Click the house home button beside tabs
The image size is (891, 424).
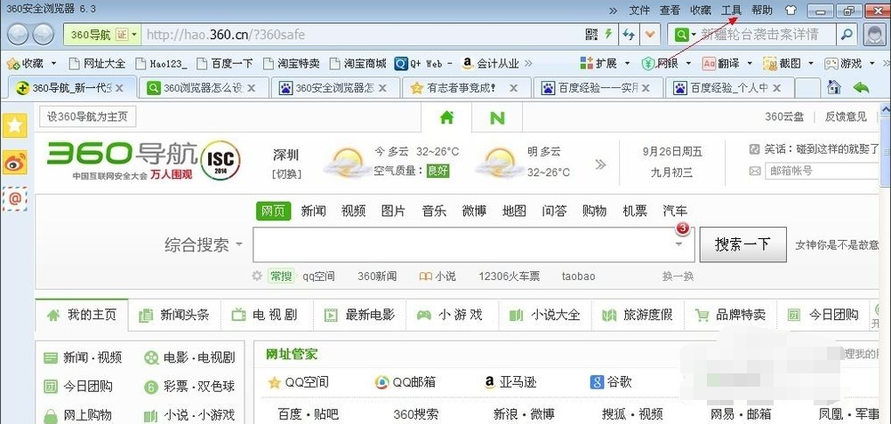click(x=833, y=87)
